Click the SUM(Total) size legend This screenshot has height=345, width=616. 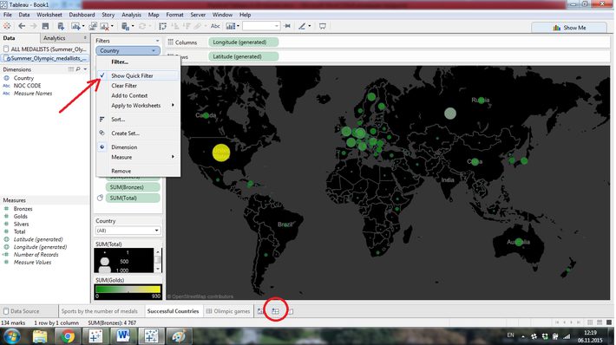(x=124, y=261)
